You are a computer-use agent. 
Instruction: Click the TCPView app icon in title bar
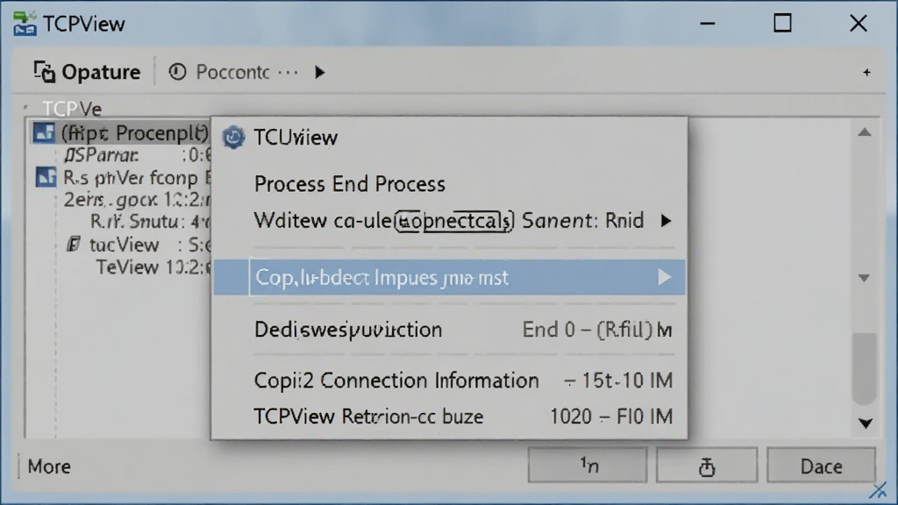[x=25, y=24]
